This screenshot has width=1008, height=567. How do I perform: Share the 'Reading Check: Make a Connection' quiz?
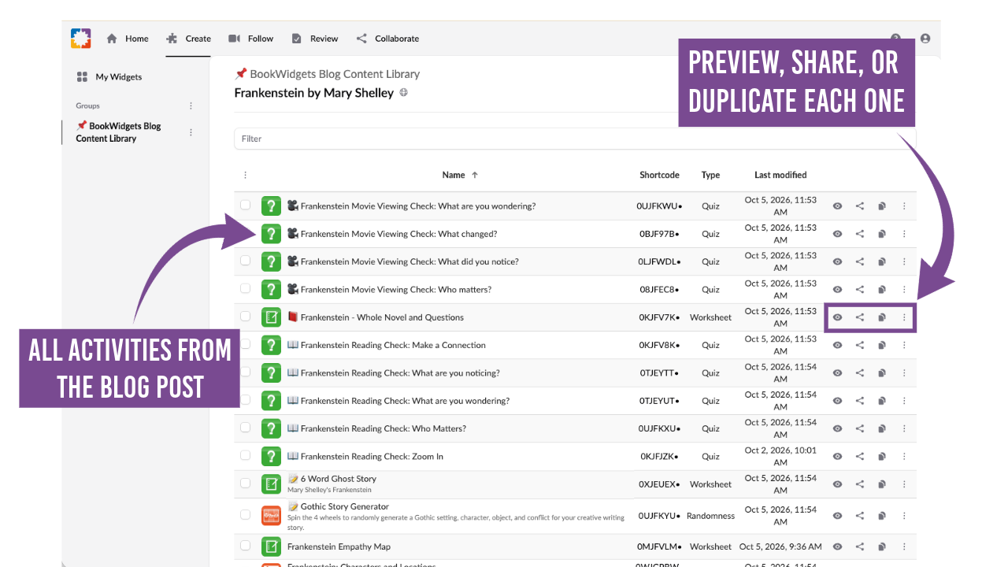860,345
